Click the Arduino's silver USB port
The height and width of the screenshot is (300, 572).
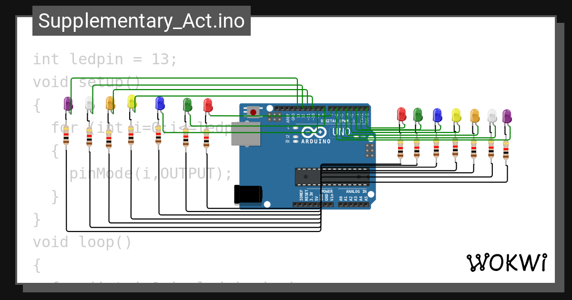[x=246, y=134]
